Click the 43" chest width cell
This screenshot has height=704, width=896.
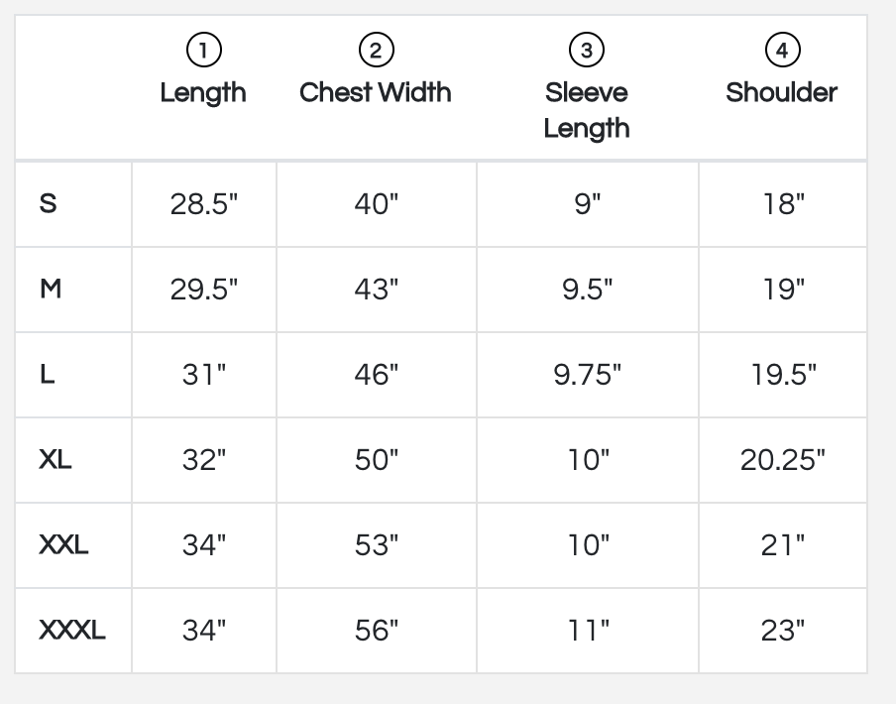pyautogui.click(x=377, y=290)
